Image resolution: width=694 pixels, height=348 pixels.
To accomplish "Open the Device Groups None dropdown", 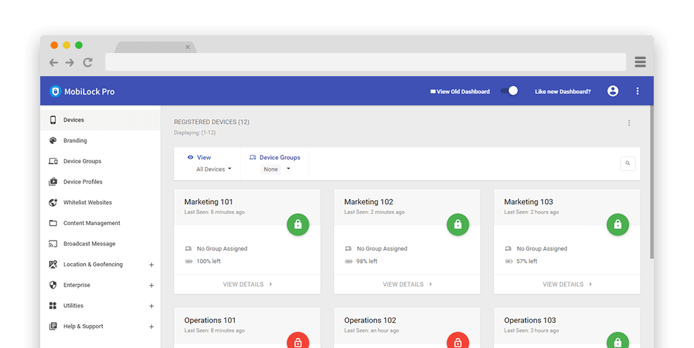I will pos(276,169).
